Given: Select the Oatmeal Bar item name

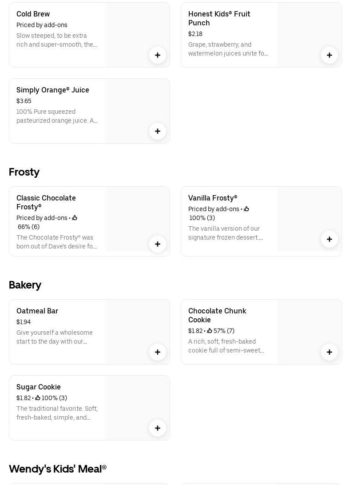Looking at the screenshot, I should point(37,311).
